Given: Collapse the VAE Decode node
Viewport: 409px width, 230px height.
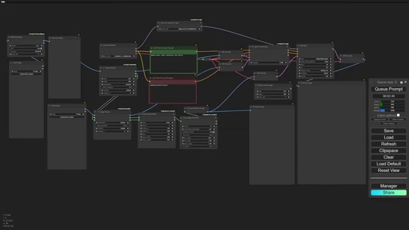Looking at the screenshot, I should (341, 56).
